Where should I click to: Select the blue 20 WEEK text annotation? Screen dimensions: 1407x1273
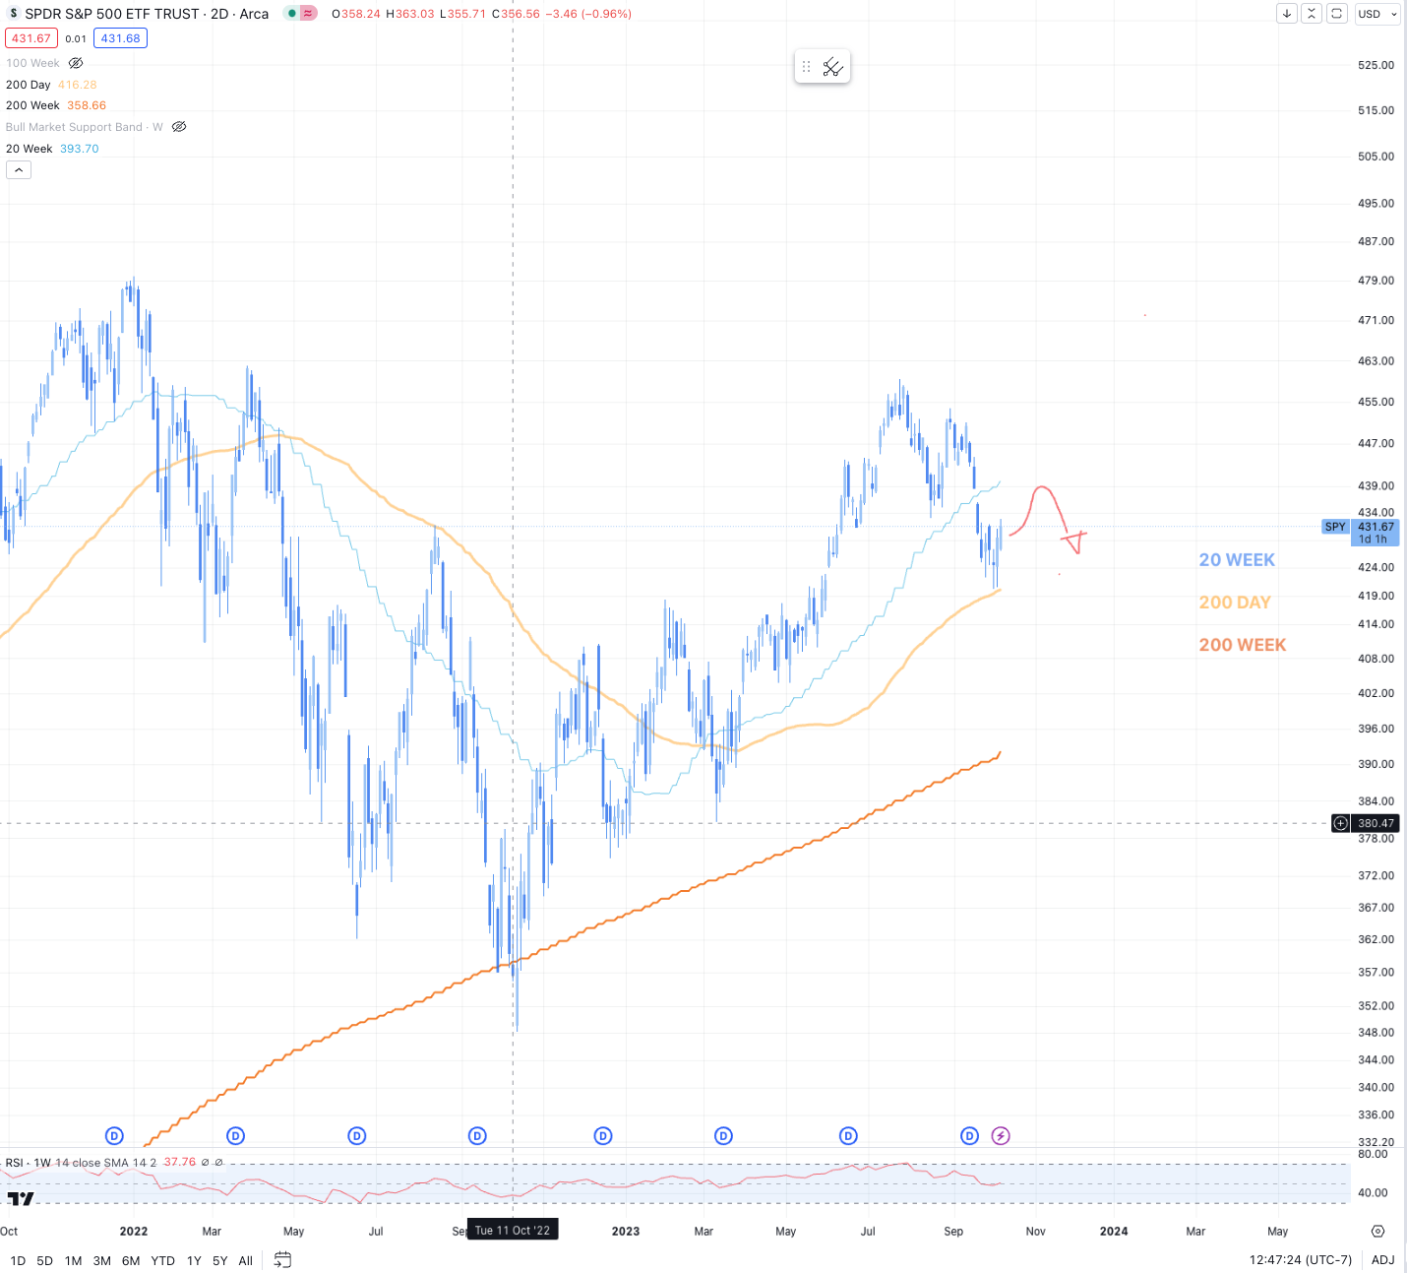pyautogui.click(x=1237, y=560)
